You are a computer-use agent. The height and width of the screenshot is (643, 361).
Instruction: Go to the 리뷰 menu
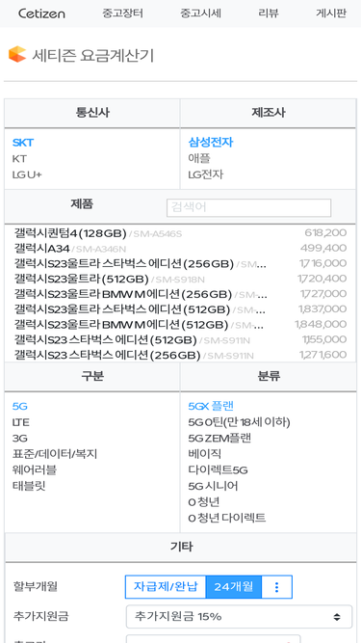269,13
